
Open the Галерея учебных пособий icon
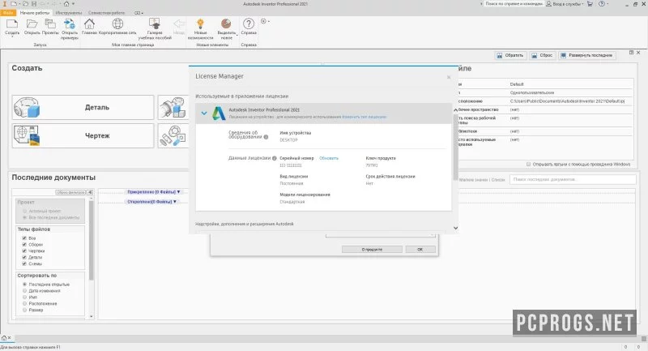point(155,24)
